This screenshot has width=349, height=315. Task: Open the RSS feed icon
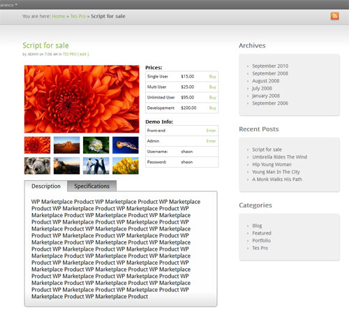tap(334, 16)
